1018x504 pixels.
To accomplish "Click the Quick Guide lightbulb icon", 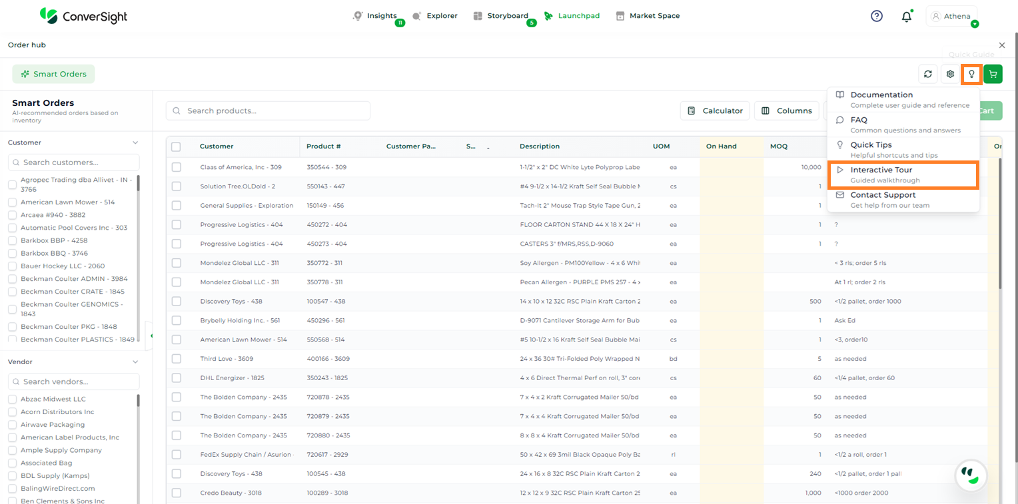I will pos(971,74).
